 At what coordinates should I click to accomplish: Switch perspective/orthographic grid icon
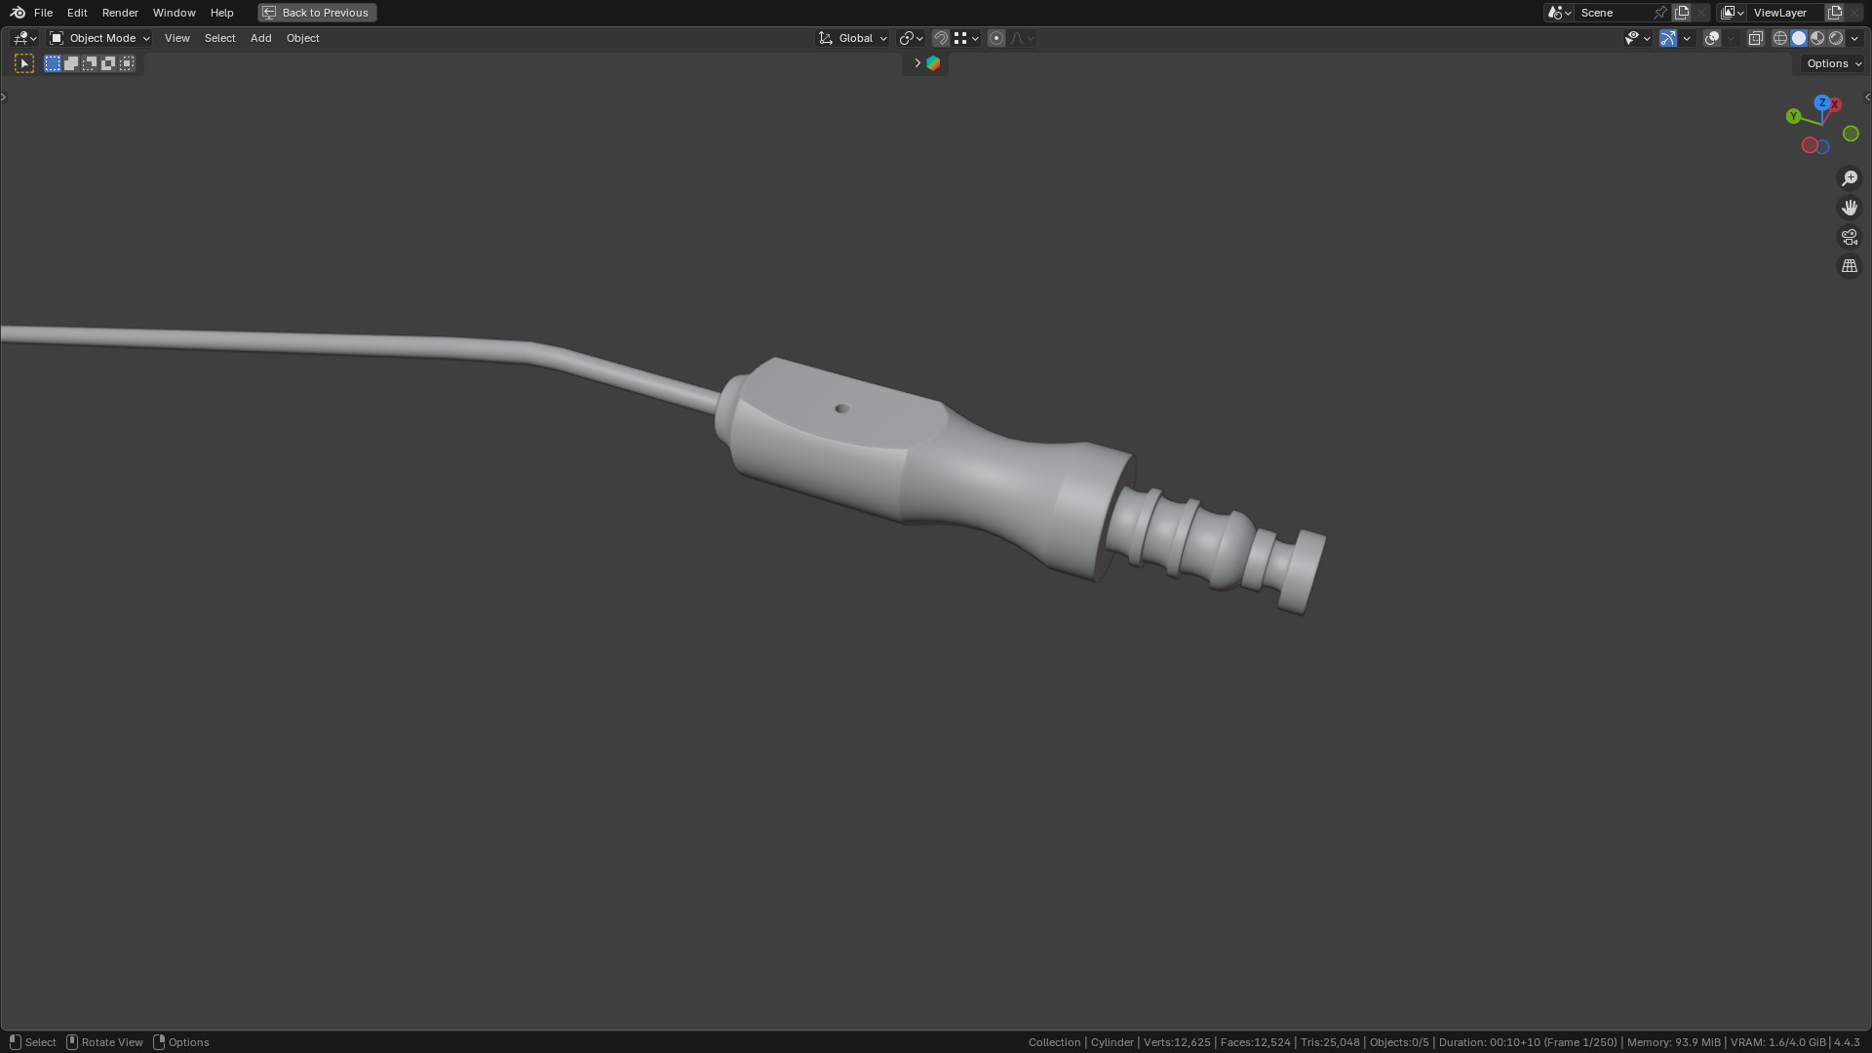[1850, 266]
